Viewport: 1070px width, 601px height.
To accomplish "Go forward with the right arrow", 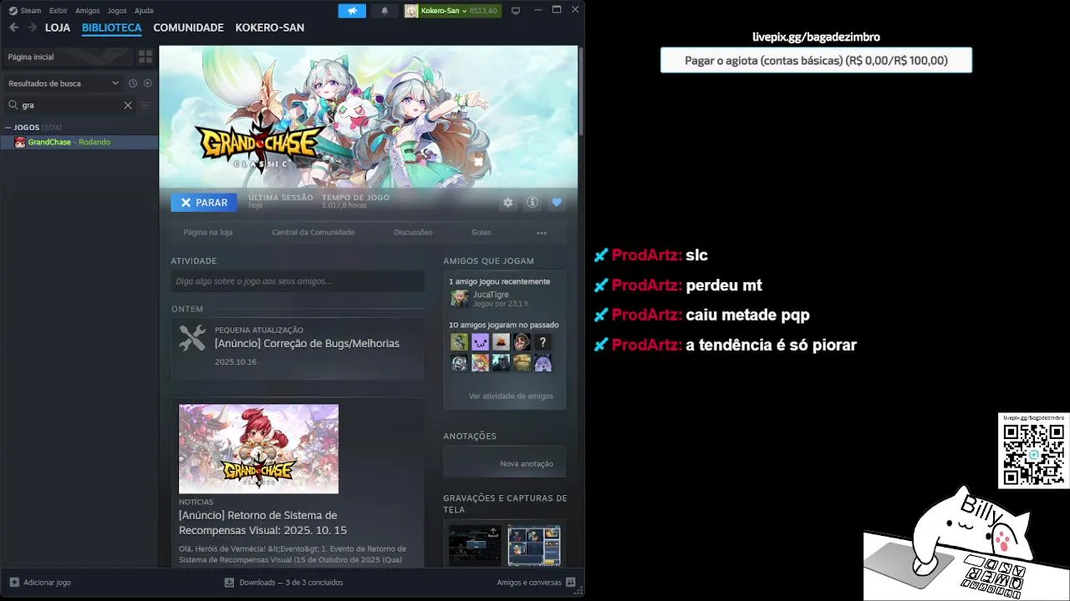I will point(32,28).
